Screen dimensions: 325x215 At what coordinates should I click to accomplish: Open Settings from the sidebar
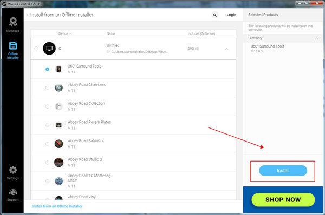(x=13, y=173)
